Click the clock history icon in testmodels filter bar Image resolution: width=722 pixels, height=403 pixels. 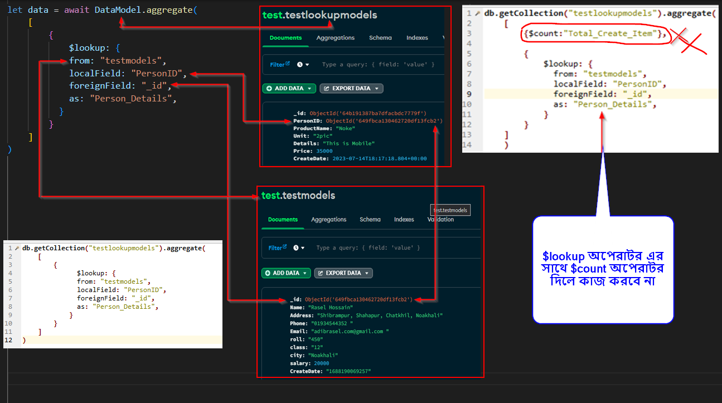coord(295,247)
